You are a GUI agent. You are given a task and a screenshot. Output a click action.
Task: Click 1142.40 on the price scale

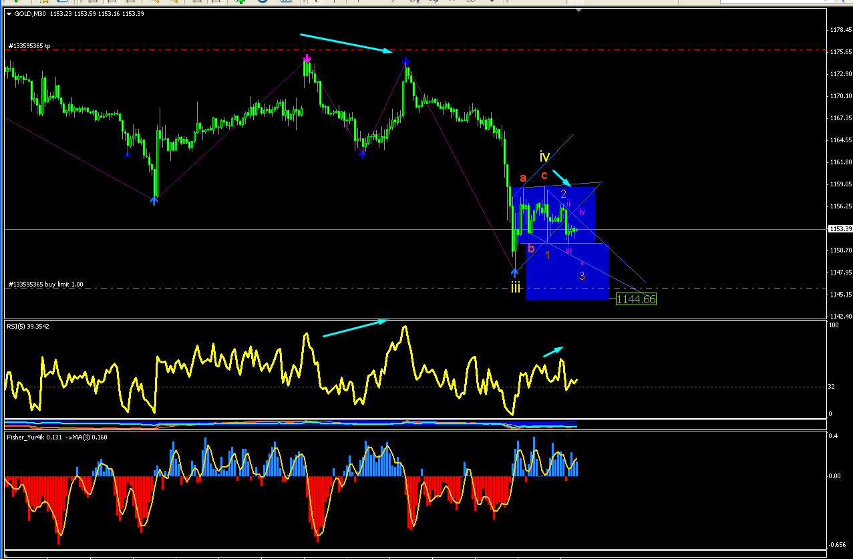click(x=840, y=316)
